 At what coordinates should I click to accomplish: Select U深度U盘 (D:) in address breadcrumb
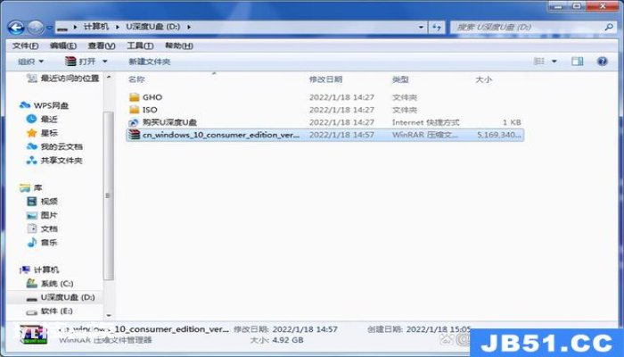(x=152, y=27)
